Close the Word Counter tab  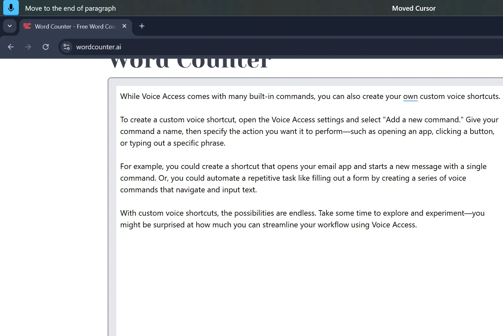coord(124,26)
